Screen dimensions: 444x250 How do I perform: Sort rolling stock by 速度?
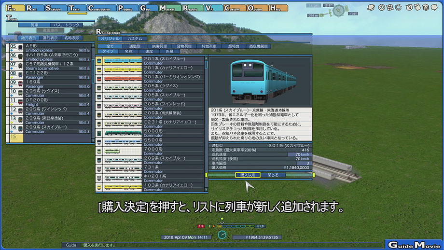point(149,51)
